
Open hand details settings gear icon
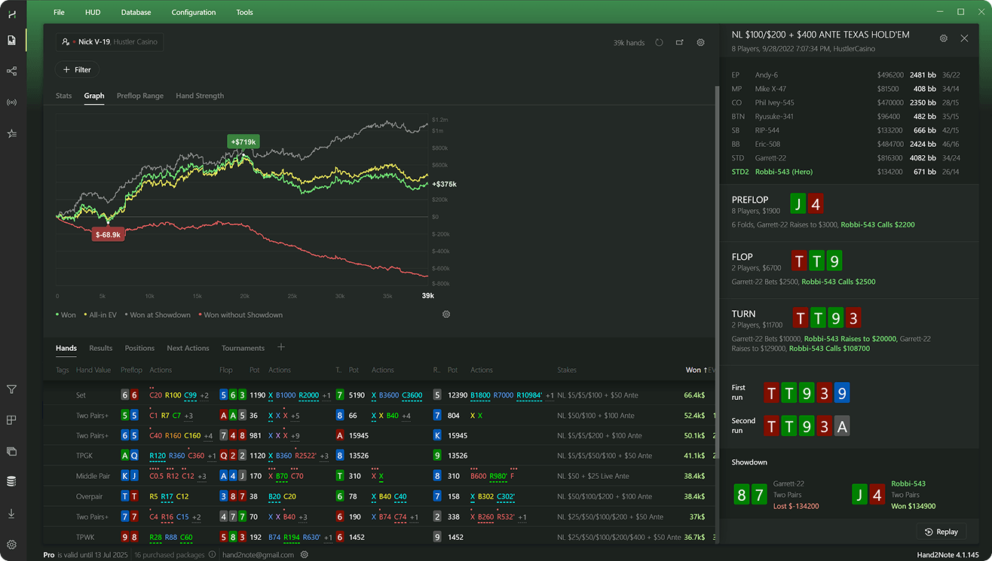coord(943,38)
